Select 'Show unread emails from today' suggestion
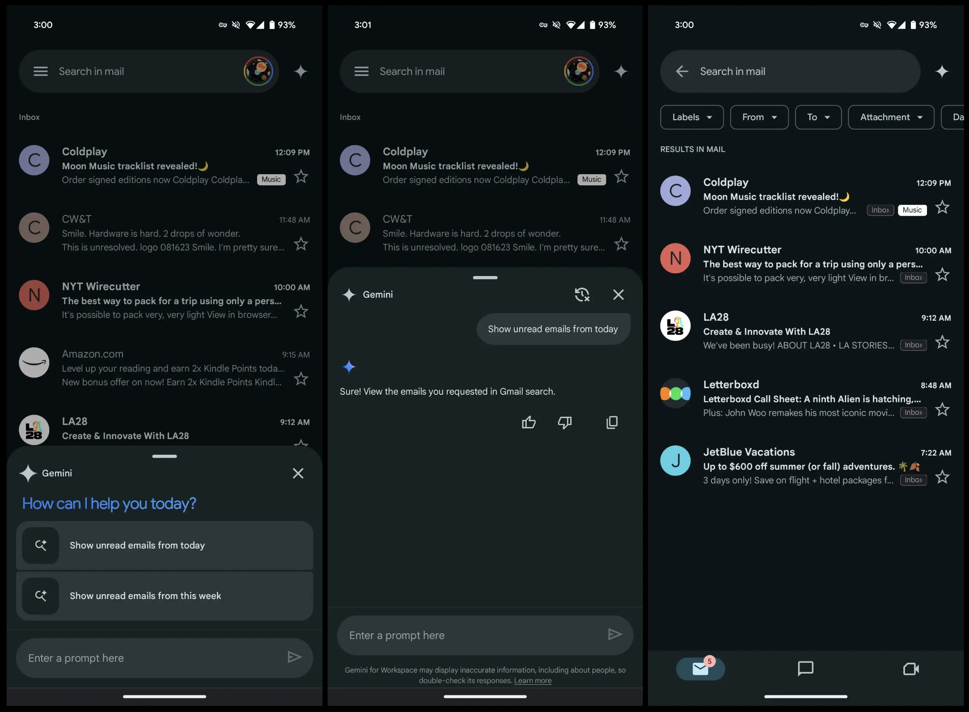Viewport: 969px width, 712px height. [165, 546]
